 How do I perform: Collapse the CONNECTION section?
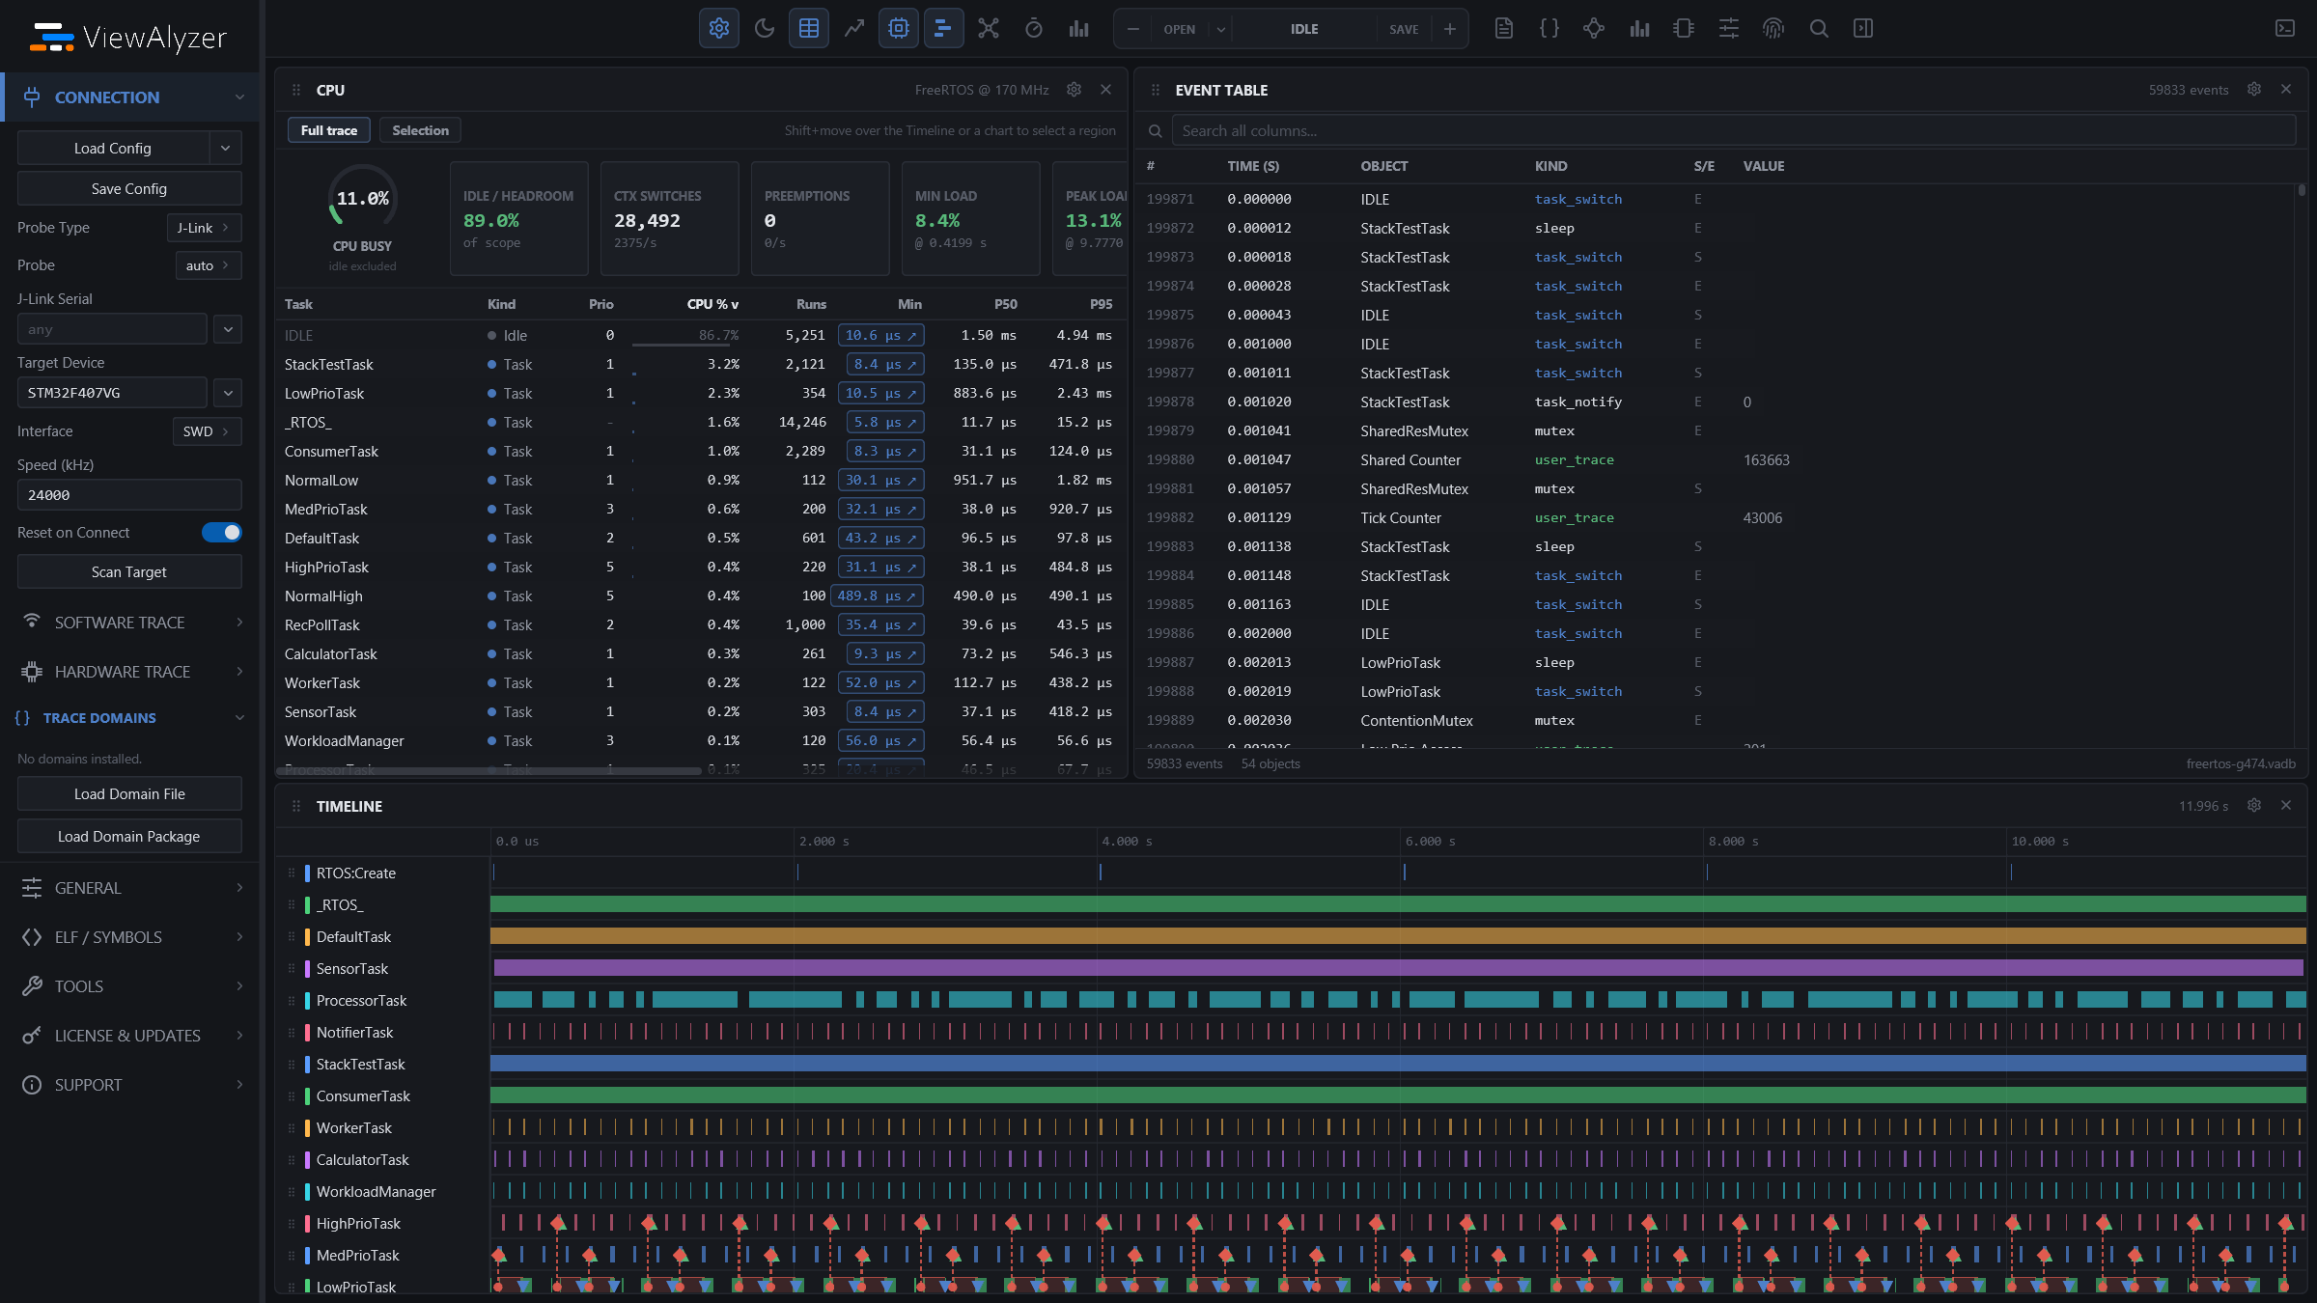131,97
